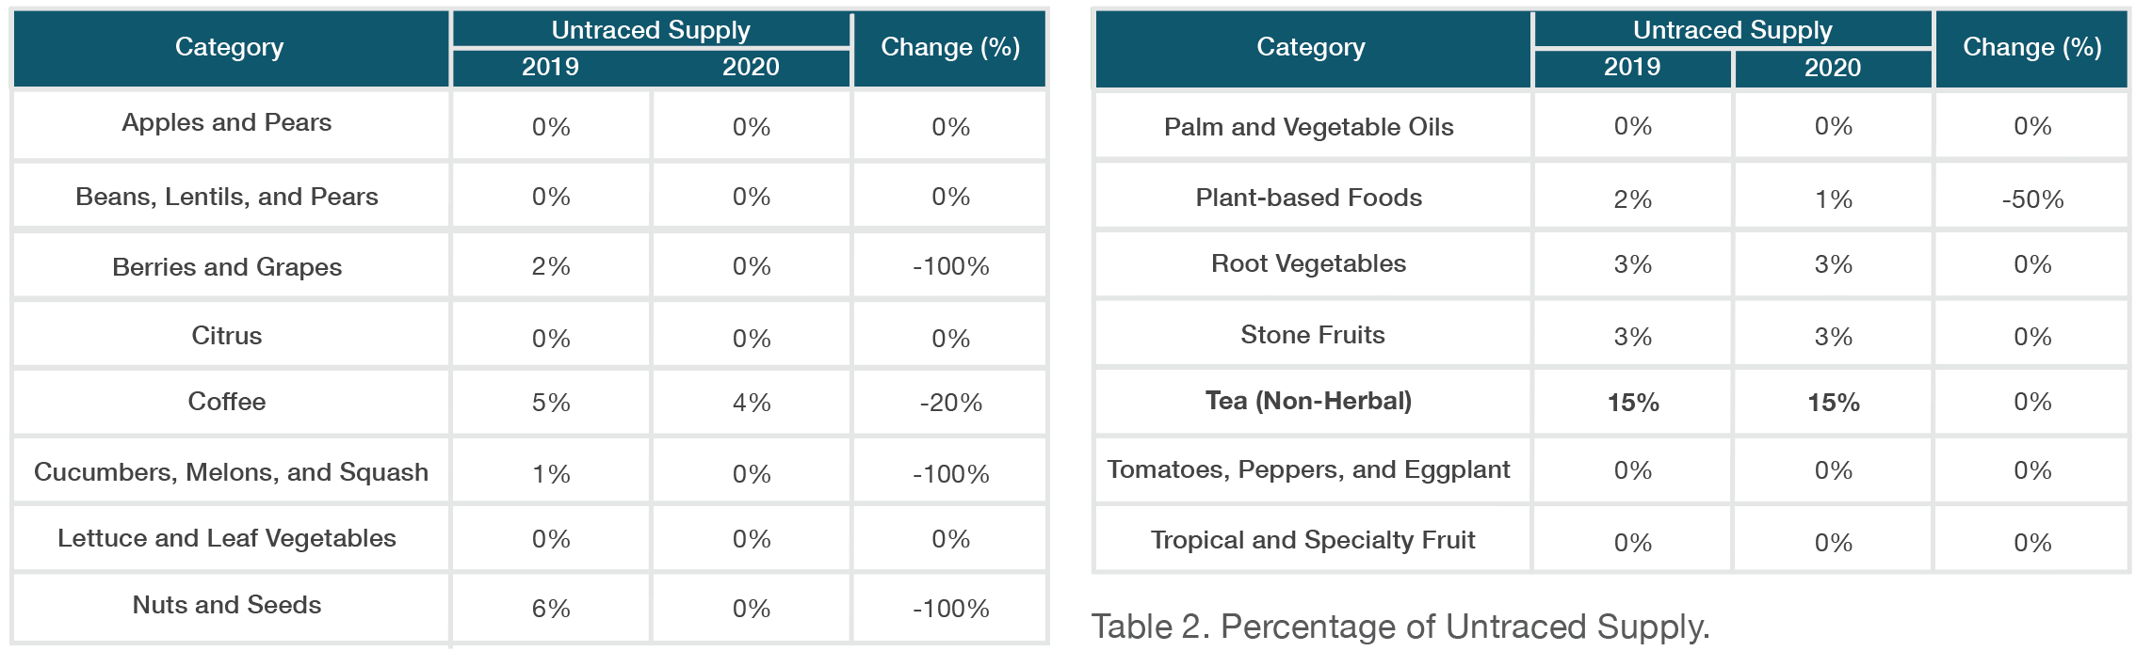Select the Tea (Non-Herbal) category cell

click(x=1312, y=401)
